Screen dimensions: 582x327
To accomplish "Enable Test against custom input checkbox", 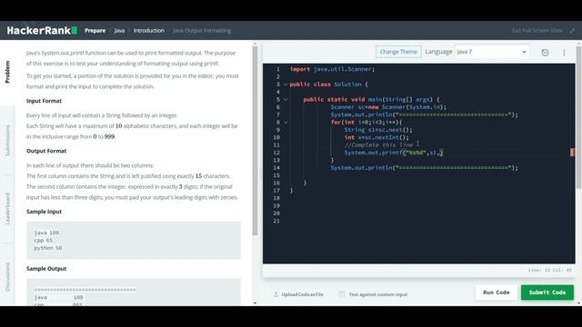I will pos(342,294).
